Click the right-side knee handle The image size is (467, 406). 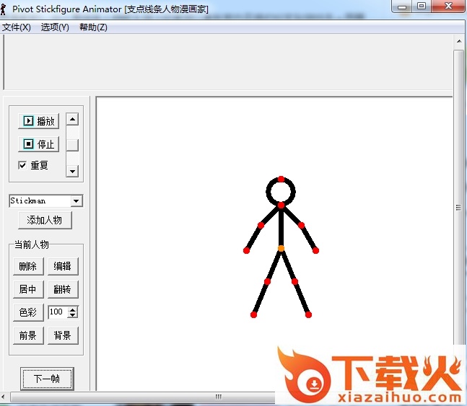click(x=294, y=281)
